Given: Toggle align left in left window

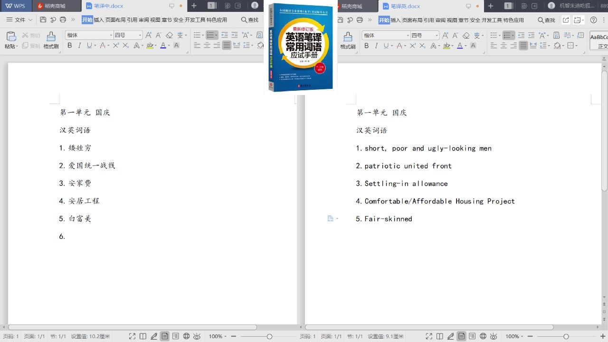Looking at the screenshot, I should [x=197, y=46].
